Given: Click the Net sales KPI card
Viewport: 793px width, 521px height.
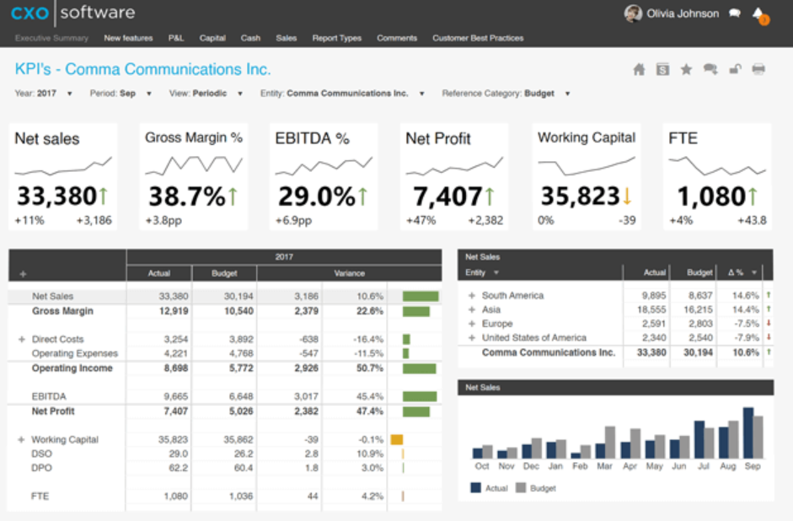Looking at the screenshot, I should 63,177.
